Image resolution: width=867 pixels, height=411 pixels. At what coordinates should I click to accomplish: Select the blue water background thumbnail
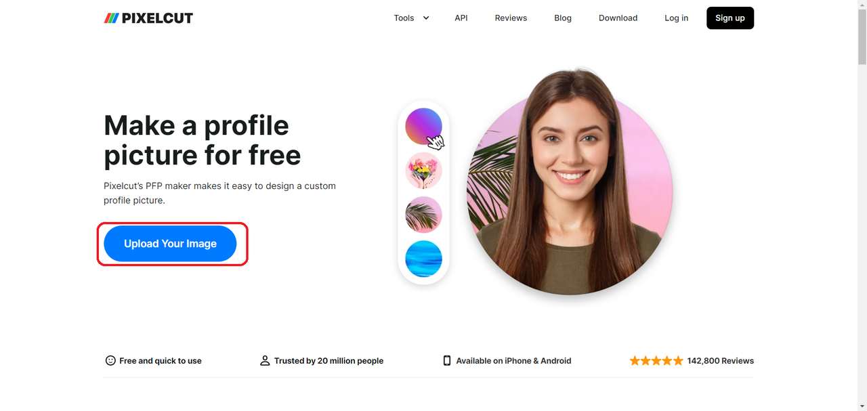[423, 259]
